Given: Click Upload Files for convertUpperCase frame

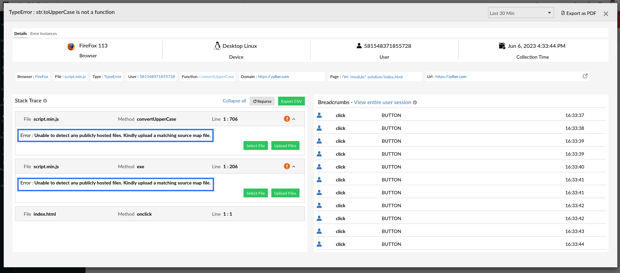Looking at the screenshot, I should point(285,145).
